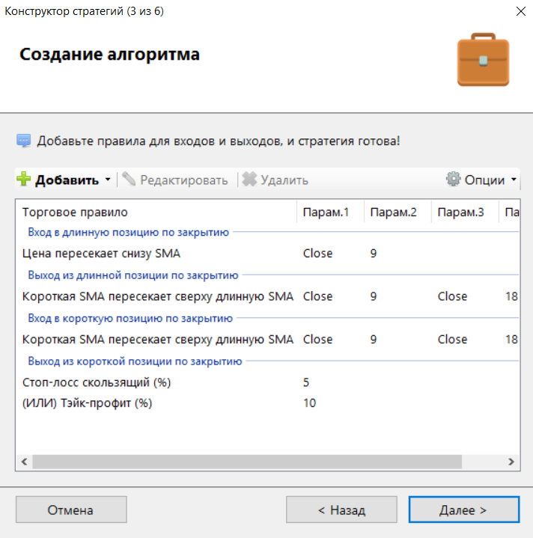This screenshot has width=533, height=538.
Task: Click the Добавить button label
Action: [67, 180]
